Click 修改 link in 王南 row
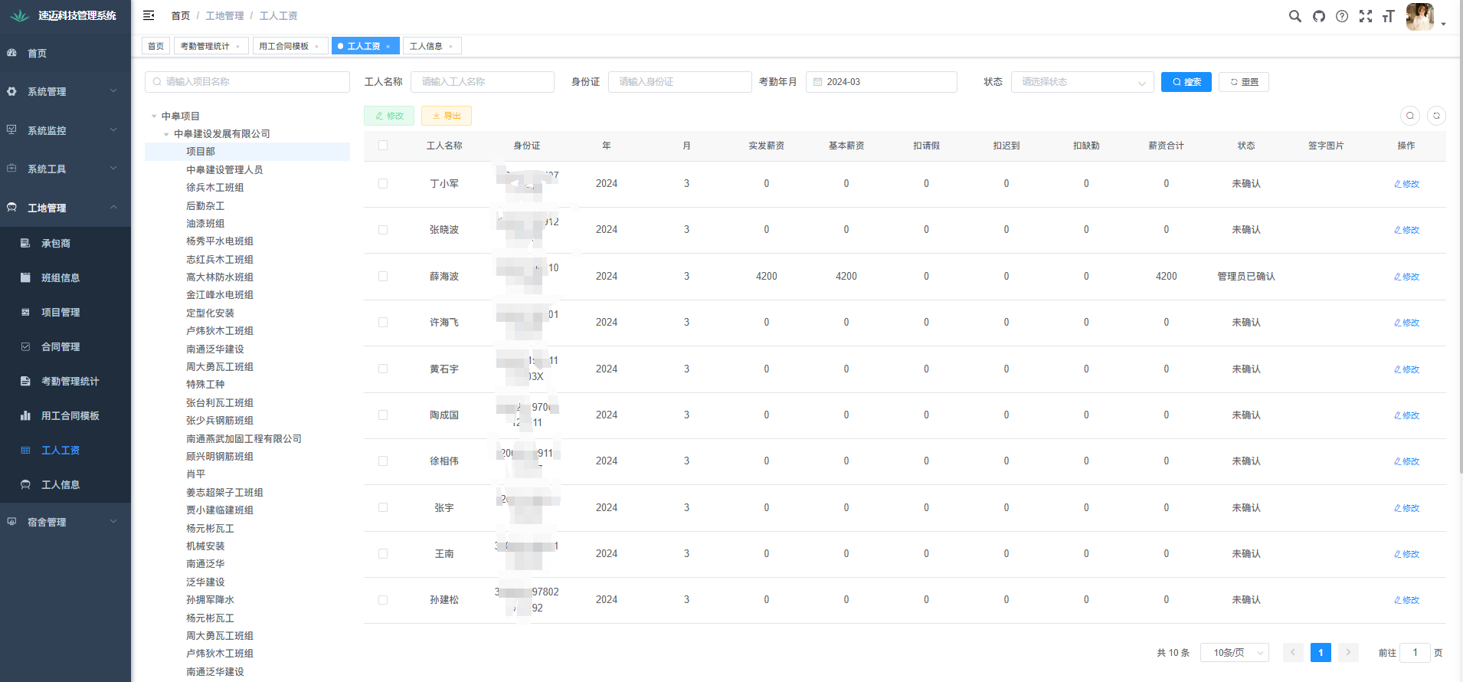The width and height of the screenshot is (1463, 682). 1406,554
